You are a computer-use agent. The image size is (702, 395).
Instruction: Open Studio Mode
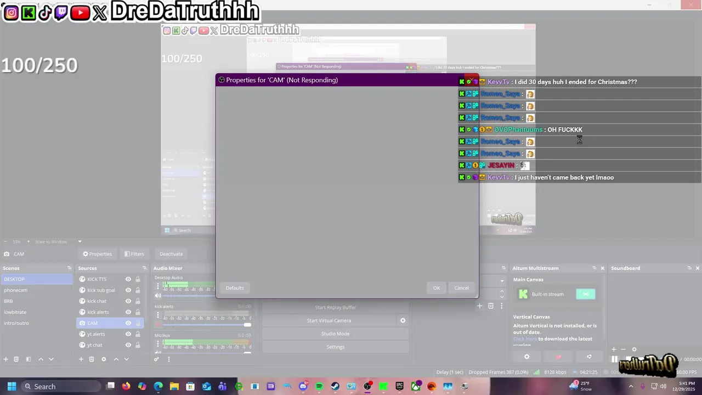point(336,334)
